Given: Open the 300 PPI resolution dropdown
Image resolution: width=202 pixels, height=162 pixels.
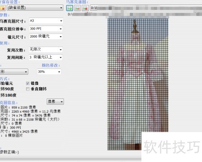Looking at the screenshot, I should coord(46,29).
